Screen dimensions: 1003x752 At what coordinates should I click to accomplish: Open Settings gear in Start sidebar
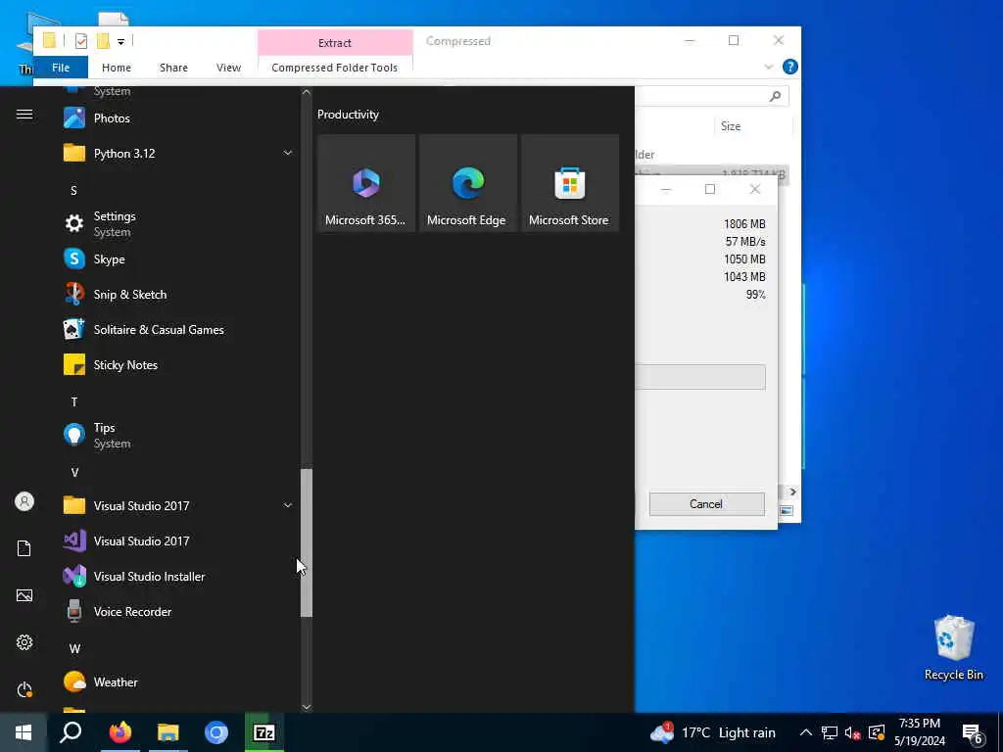click(24, 642)
